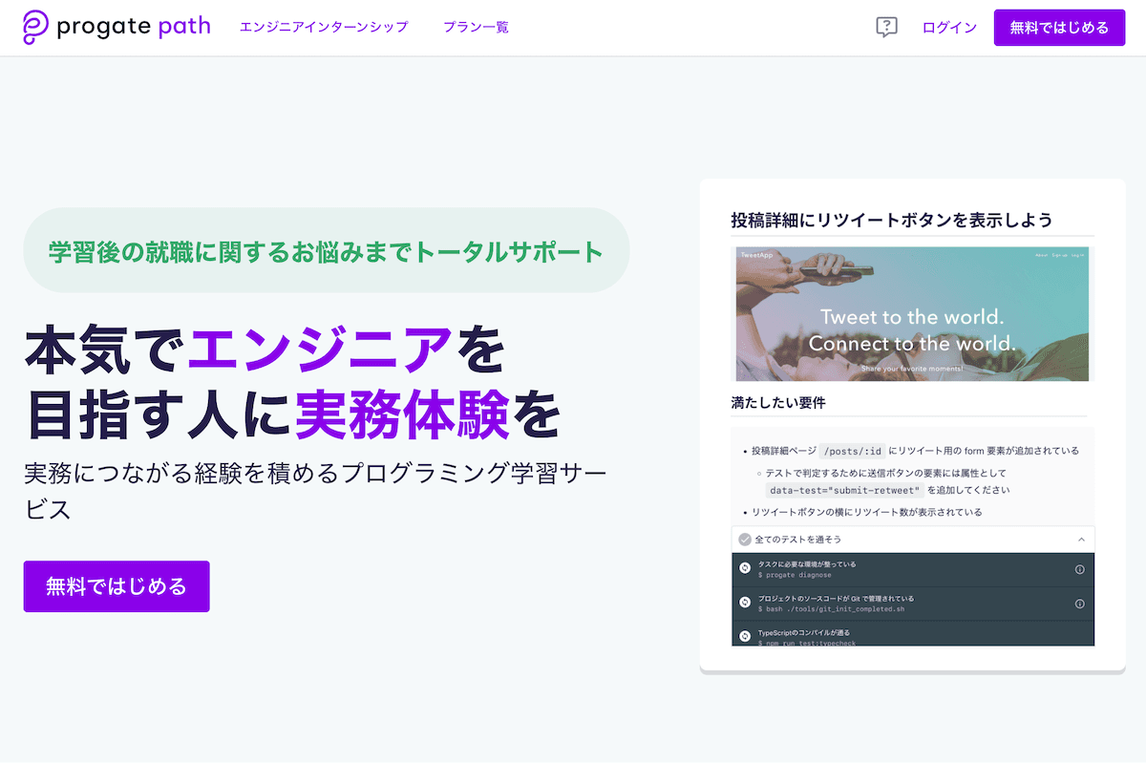Click the command $ bash ./tools/git_init_completed.sh
Viewport: 1146px width, 764px height.
click(x=831, y=609)
